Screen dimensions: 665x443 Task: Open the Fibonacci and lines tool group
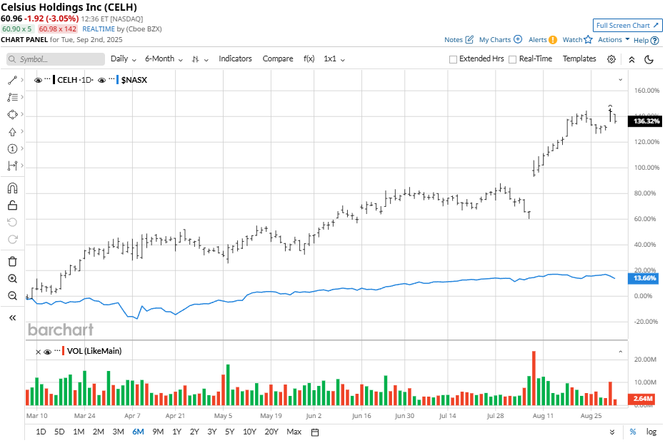[12, 98]
